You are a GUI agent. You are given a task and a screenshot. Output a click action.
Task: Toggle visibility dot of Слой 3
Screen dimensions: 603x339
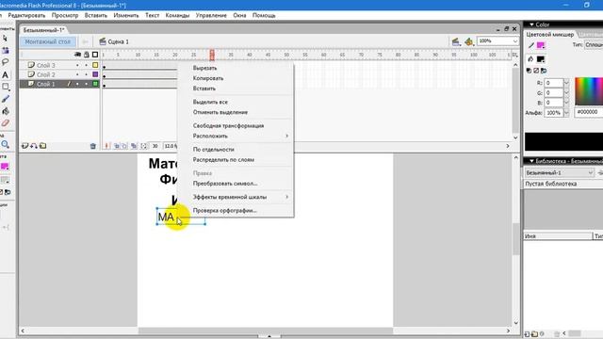click(x=77, y=65)
